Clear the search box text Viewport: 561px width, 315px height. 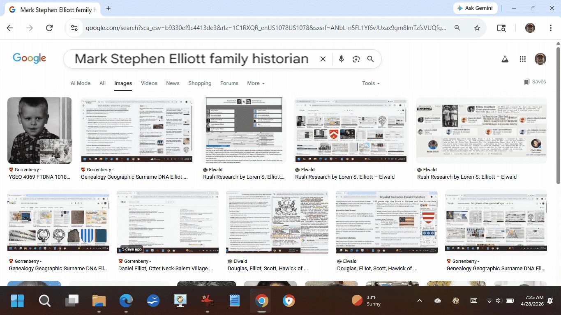point(323,59)
